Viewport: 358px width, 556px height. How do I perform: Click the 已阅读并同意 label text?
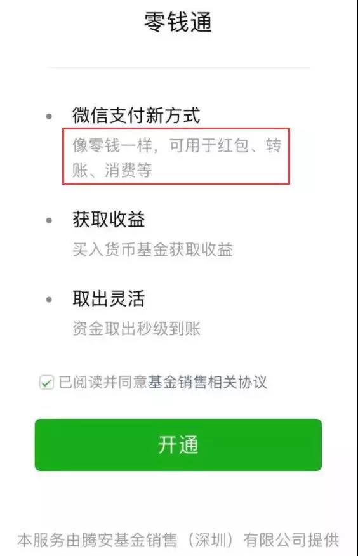[x=103, y=382]
